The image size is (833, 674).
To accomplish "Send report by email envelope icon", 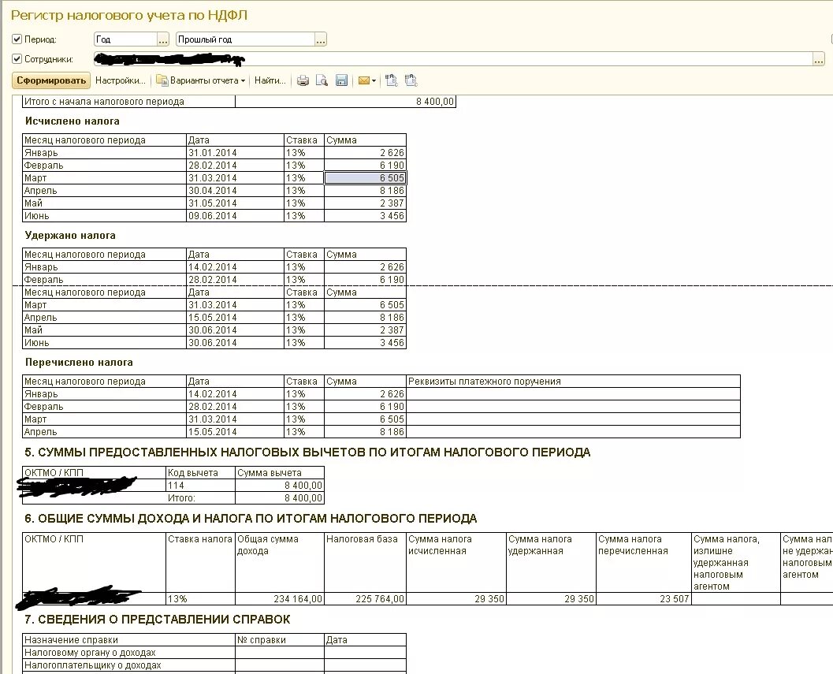I will click(364, 80).
